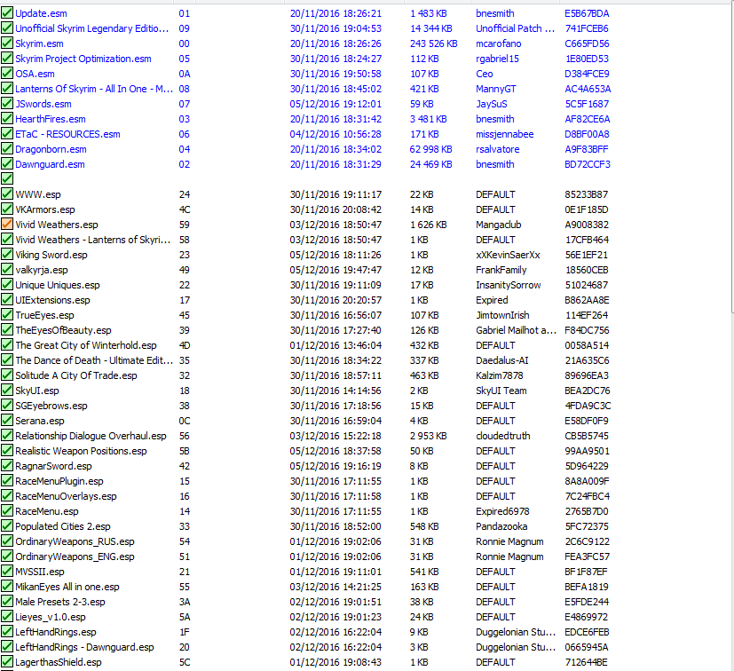Image resolution: width=734 pixels, height=671 pixels.
Task: Click CRC value 712644BE
Action: (x=587, y=661)
